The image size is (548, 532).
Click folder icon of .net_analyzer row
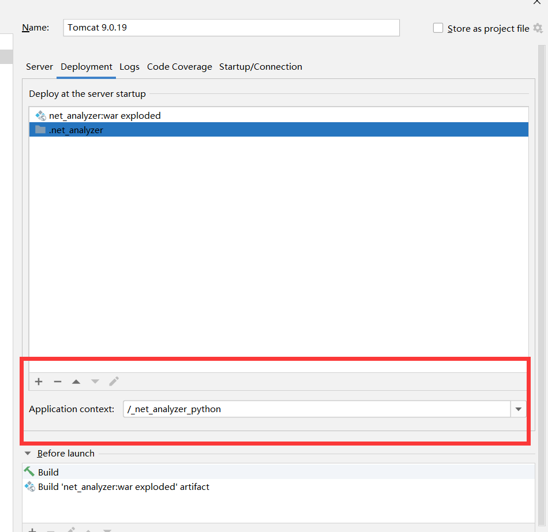tap(40, 130)
